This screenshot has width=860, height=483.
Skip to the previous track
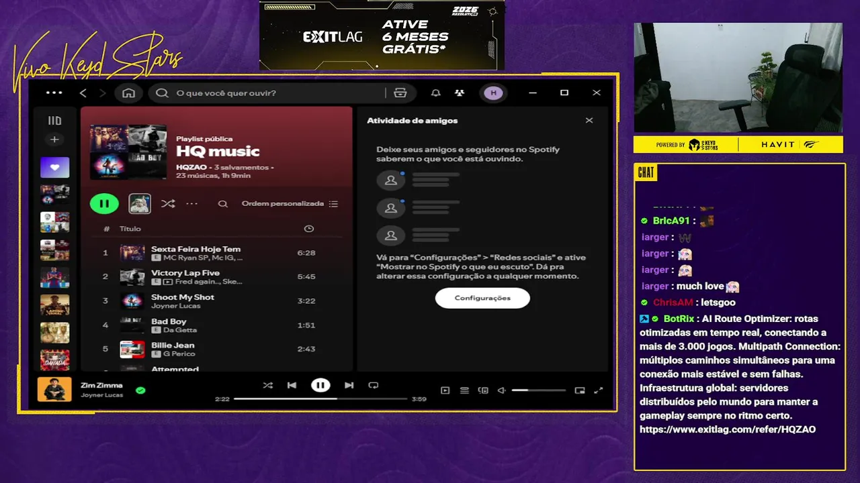click(x=292, y=385)
